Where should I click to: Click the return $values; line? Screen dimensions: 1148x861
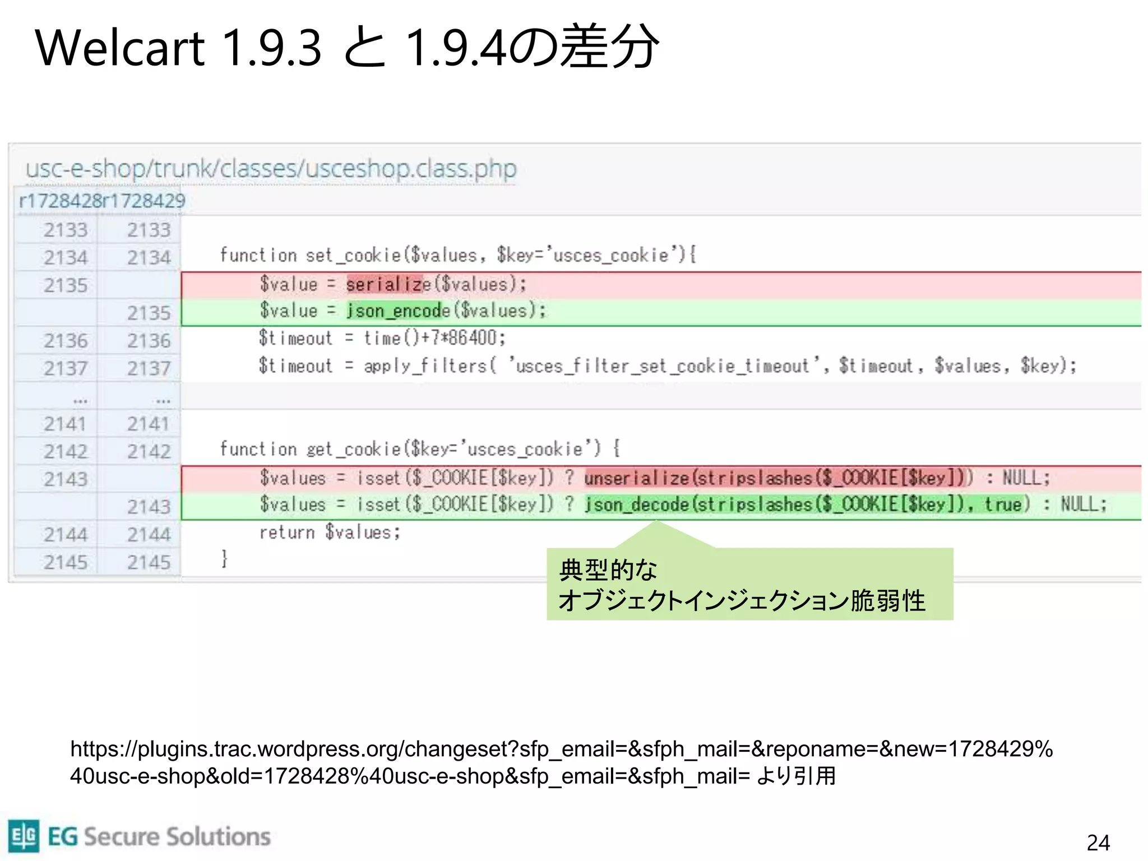[330, 532]
